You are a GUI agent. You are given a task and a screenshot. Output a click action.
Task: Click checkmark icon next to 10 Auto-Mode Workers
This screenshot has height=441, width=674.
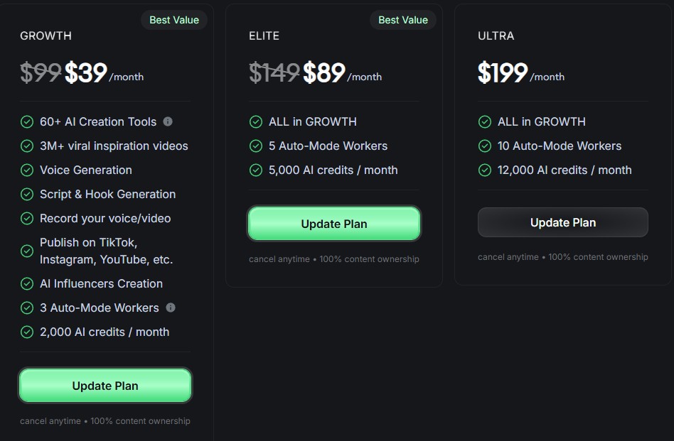[485, 146]
